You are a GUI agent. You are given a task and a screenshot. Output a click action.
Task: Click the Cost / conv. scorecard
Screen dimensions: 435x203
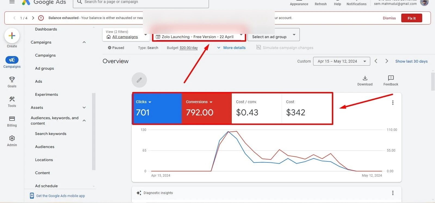click(257, 109)
